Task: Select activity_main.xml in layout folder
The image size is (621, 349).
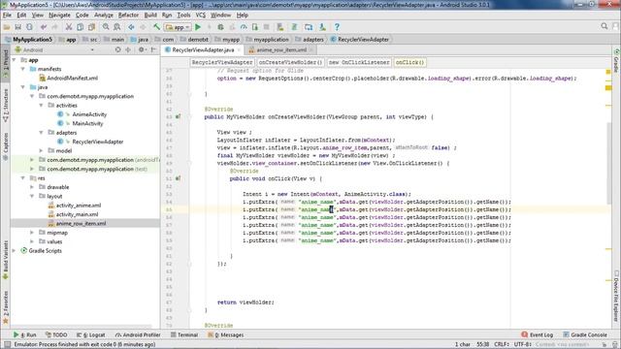Action: pyautogui.click(x=77, y=214)
